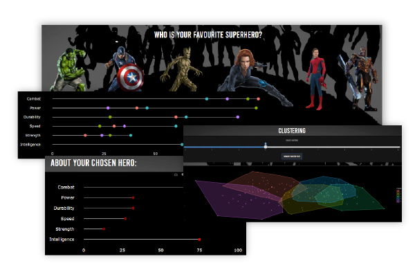This screenshot has width=415, height=277.
Task: Click the 'WHO IS YOUR FAVOURITE SUPERHERO?' heading
Action: point(208,35)
